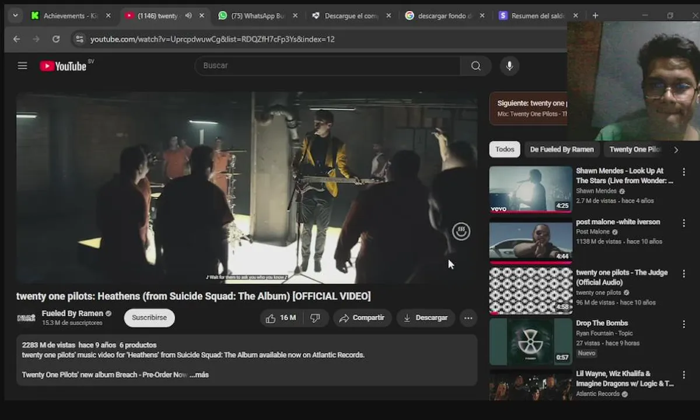Like the Heathens video
The height and width of the screenshot is (420, 700).
tap(281, 318)
